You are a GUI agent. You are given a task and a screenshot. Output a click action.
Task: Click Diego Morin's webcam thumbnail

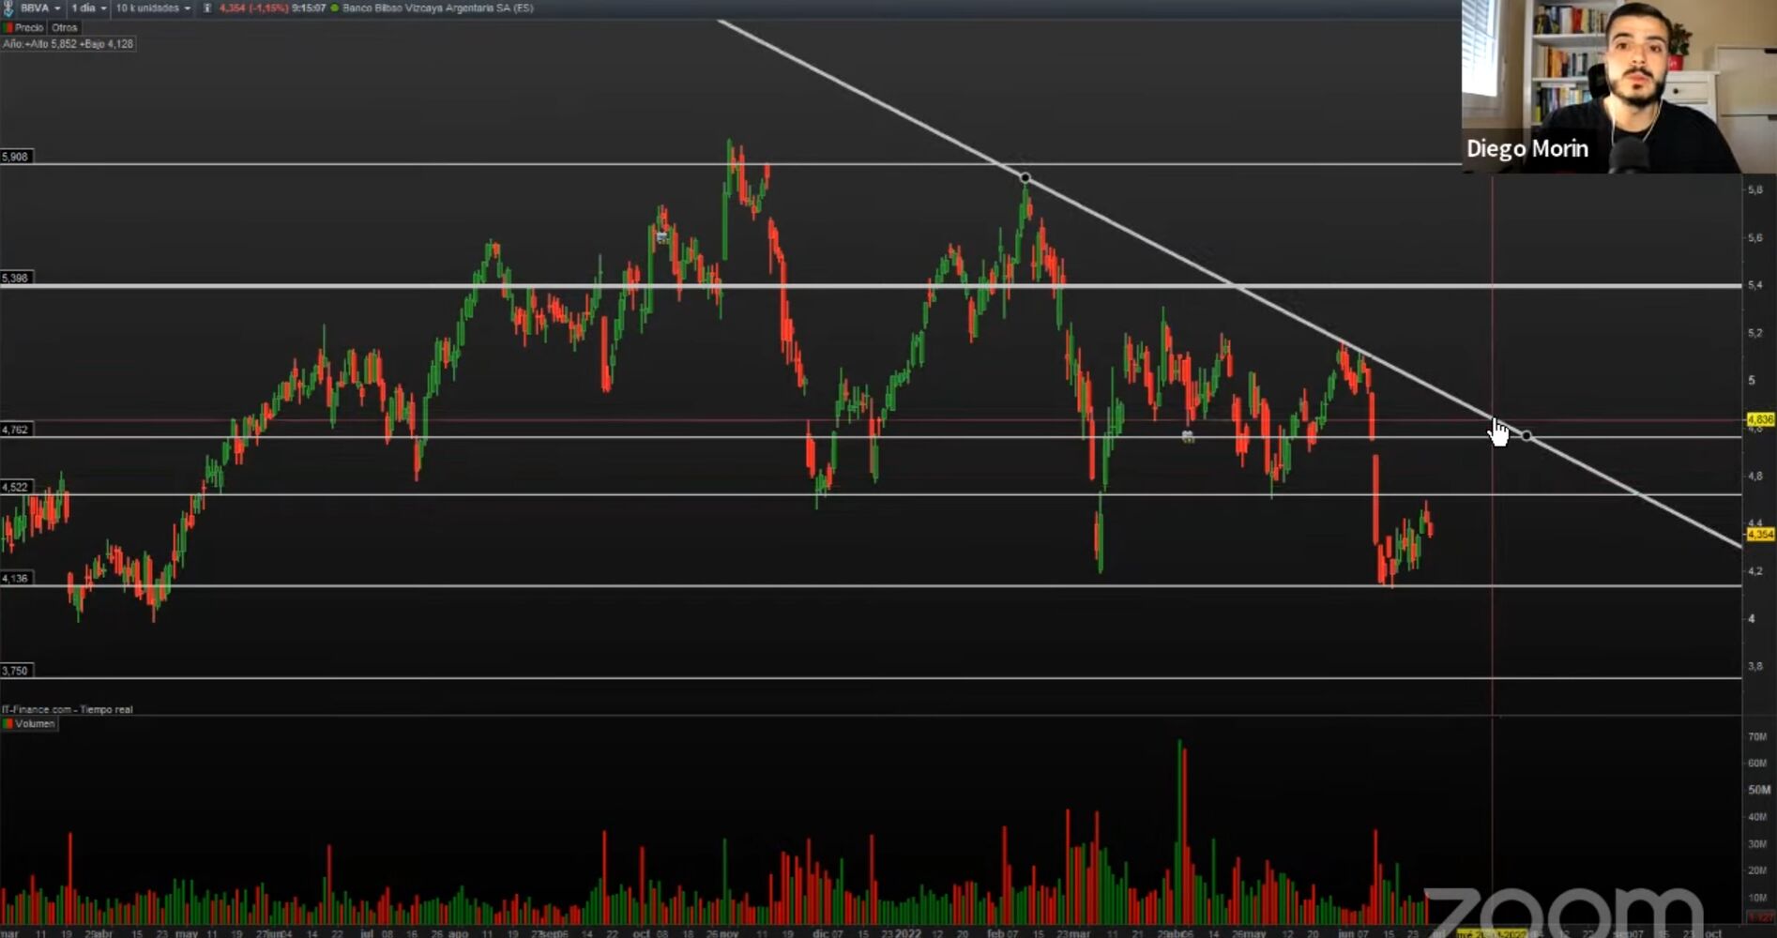(1619, 86)
